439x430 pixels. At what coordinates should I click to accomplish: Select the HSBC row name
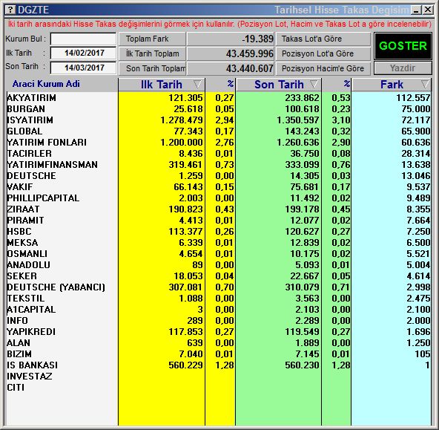(x=19, y=232)
